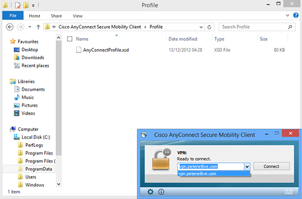Open the AnyConnect settings gear icon
302x199 pixels.
[x=150, y=191]
